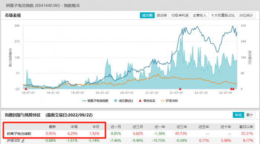
Task: Toggle 沪深300 legend line
Action: point(163,101)
